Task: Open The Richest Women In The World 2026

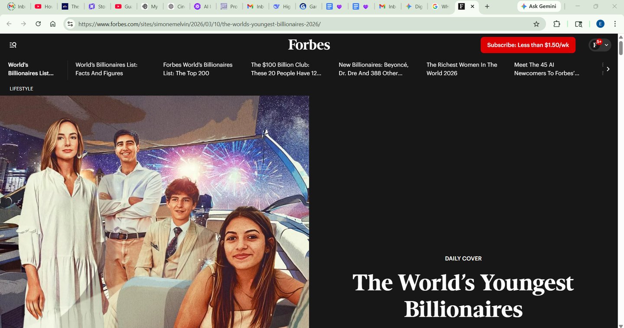Action: (x=462, y=69)
